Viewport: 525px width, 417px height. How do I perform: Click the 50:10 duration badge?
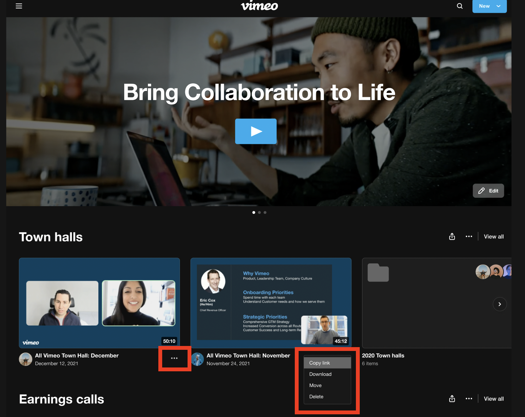click(169, 341)
